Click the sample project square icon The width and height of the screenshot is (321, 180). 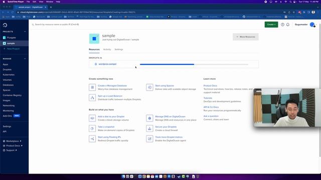(x=94, y=38)
